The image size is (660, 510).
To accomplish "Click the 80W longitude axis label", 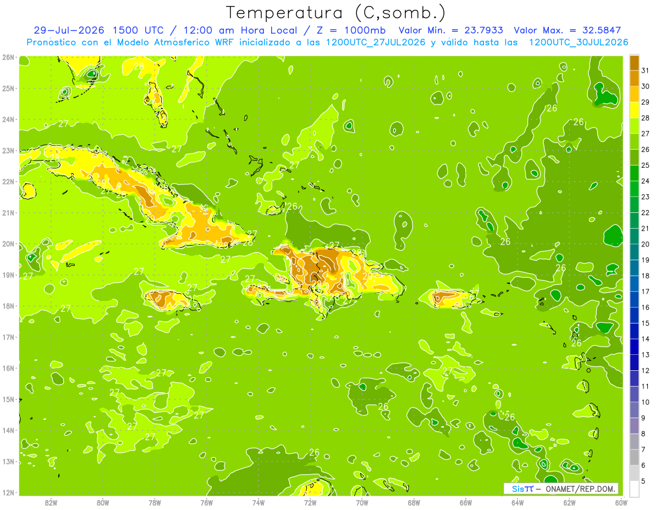I will point(103,502).
